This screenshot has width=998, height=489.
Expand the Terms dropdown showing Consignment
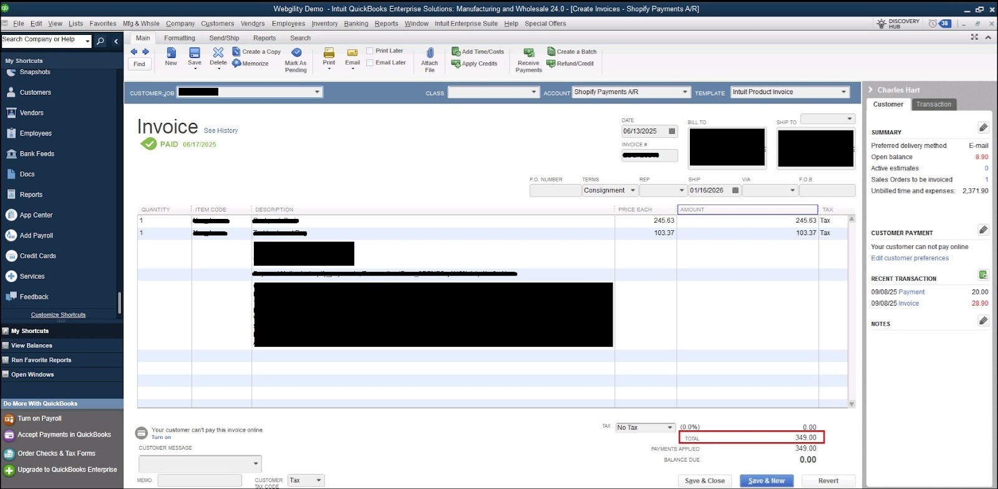633,191
